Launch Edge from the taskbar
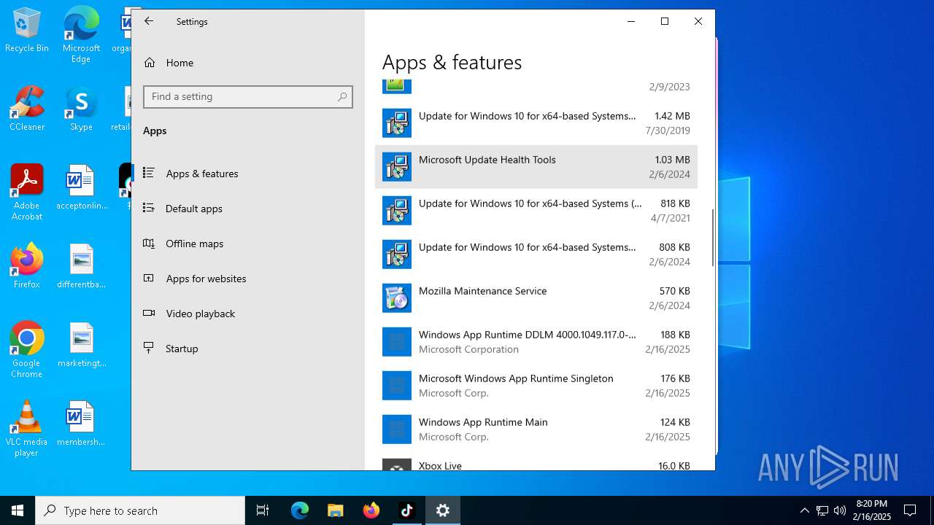Screen dimensions: 934x525 pos(300,510)
